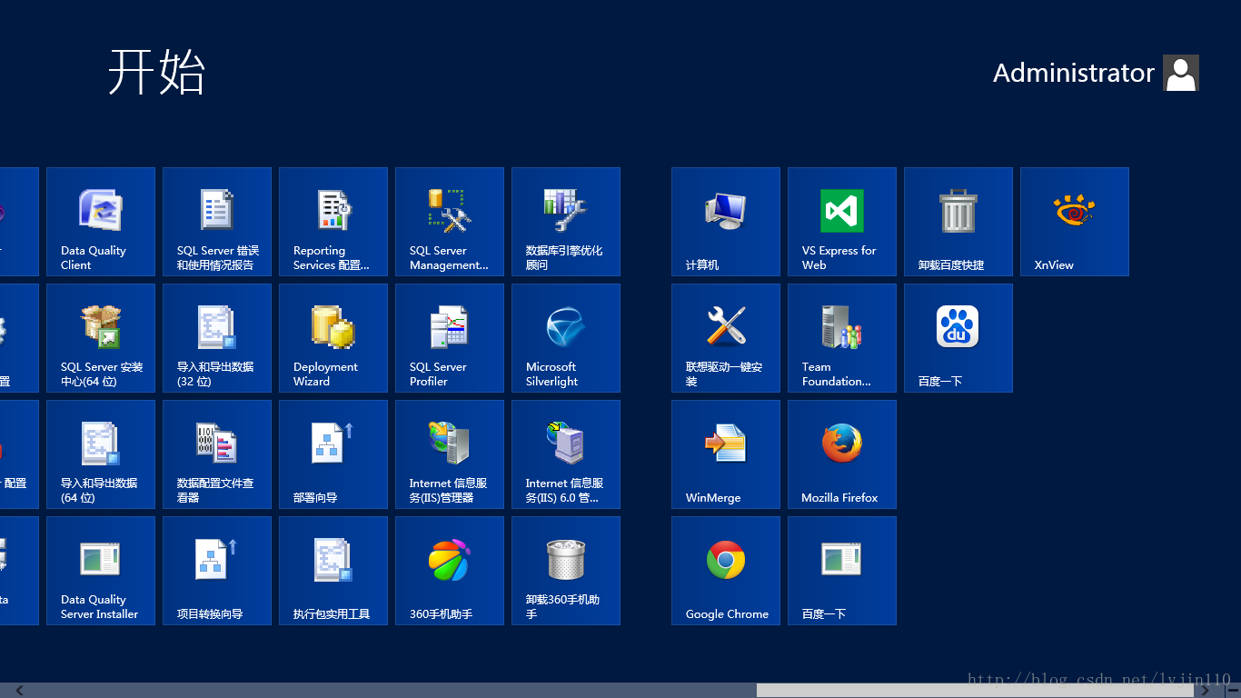
Task: Click the zoom-out minus button at bottom right
Action: [x=1231, y=691]
